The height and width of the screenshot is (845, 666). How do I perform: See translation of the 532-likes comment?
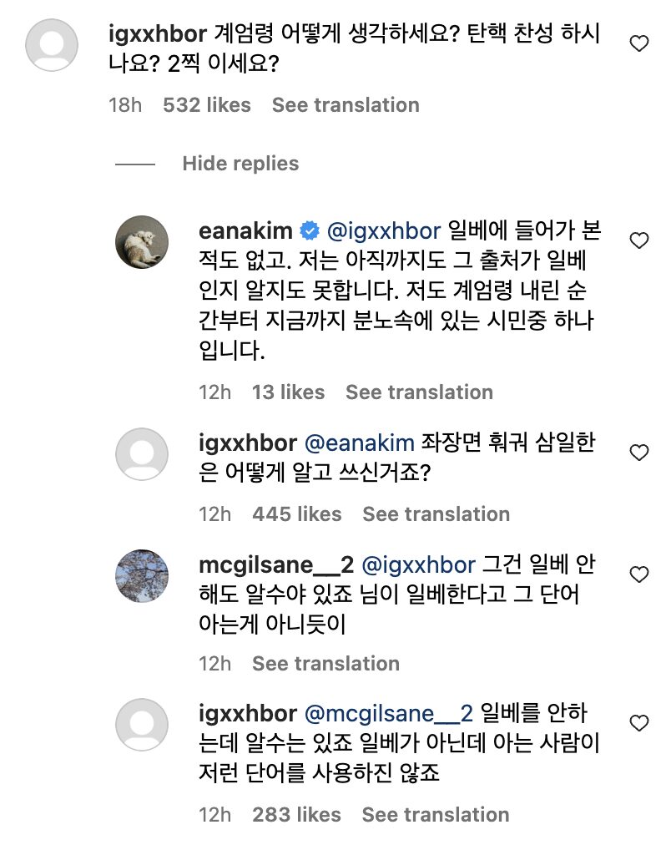346,105
